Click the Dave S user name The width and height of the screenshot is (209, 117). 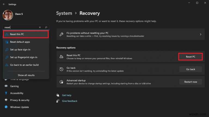point(19,14)
